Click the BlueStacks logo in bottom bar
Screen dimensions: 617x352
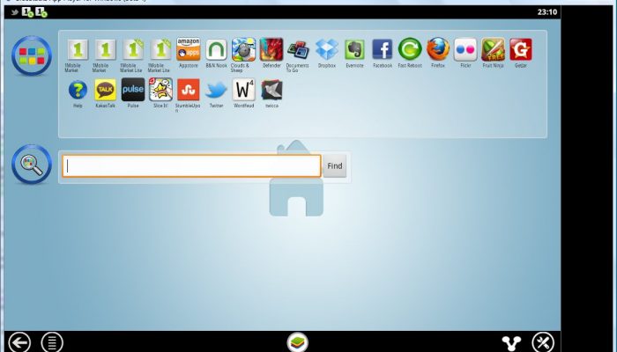coord(298,342)
